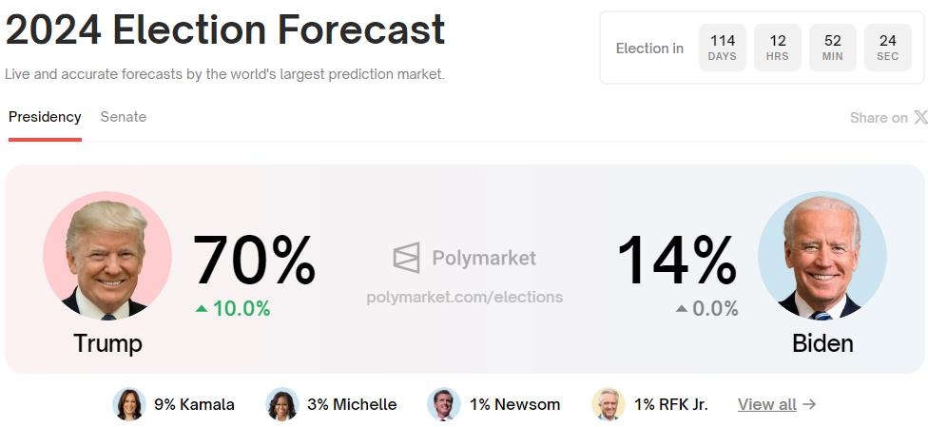
Task: Click the 114 Days countdown box
Action: (x=723, y=48)
